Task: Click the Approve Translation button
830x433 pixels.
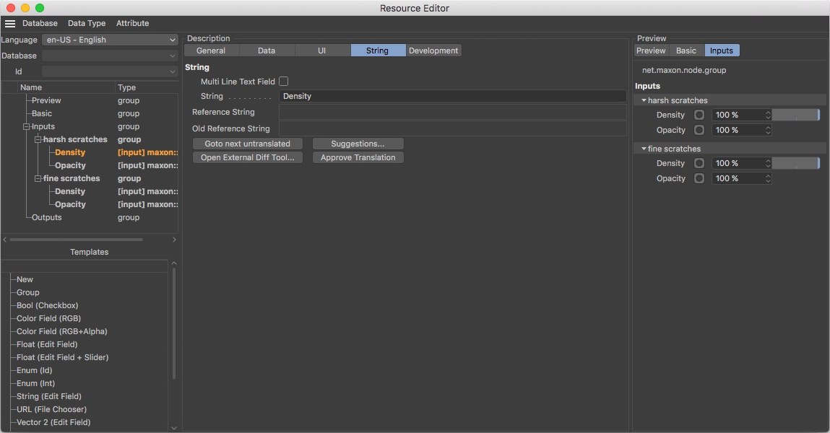Action: pyautogui.click(x=358, y=157)
